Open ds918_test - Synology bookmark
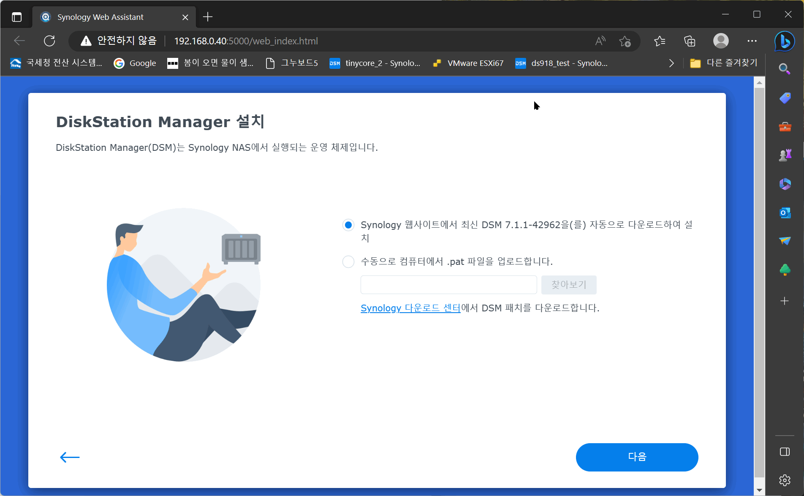The width and height of the screenshot is (804, 496). (561, 63)
